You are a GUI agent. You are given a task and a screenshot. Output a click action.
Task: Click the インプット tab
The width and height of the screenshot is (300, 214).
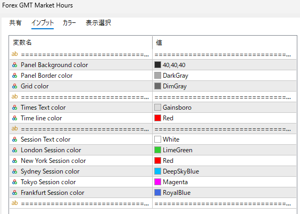[x=43, y=23]
